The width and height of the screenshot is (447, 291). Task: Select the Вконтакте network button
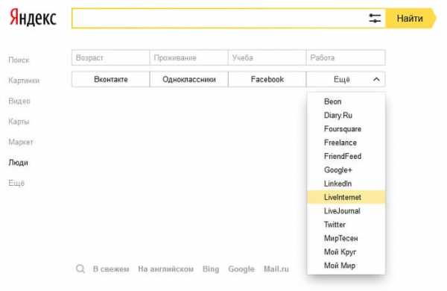[110, 79]
